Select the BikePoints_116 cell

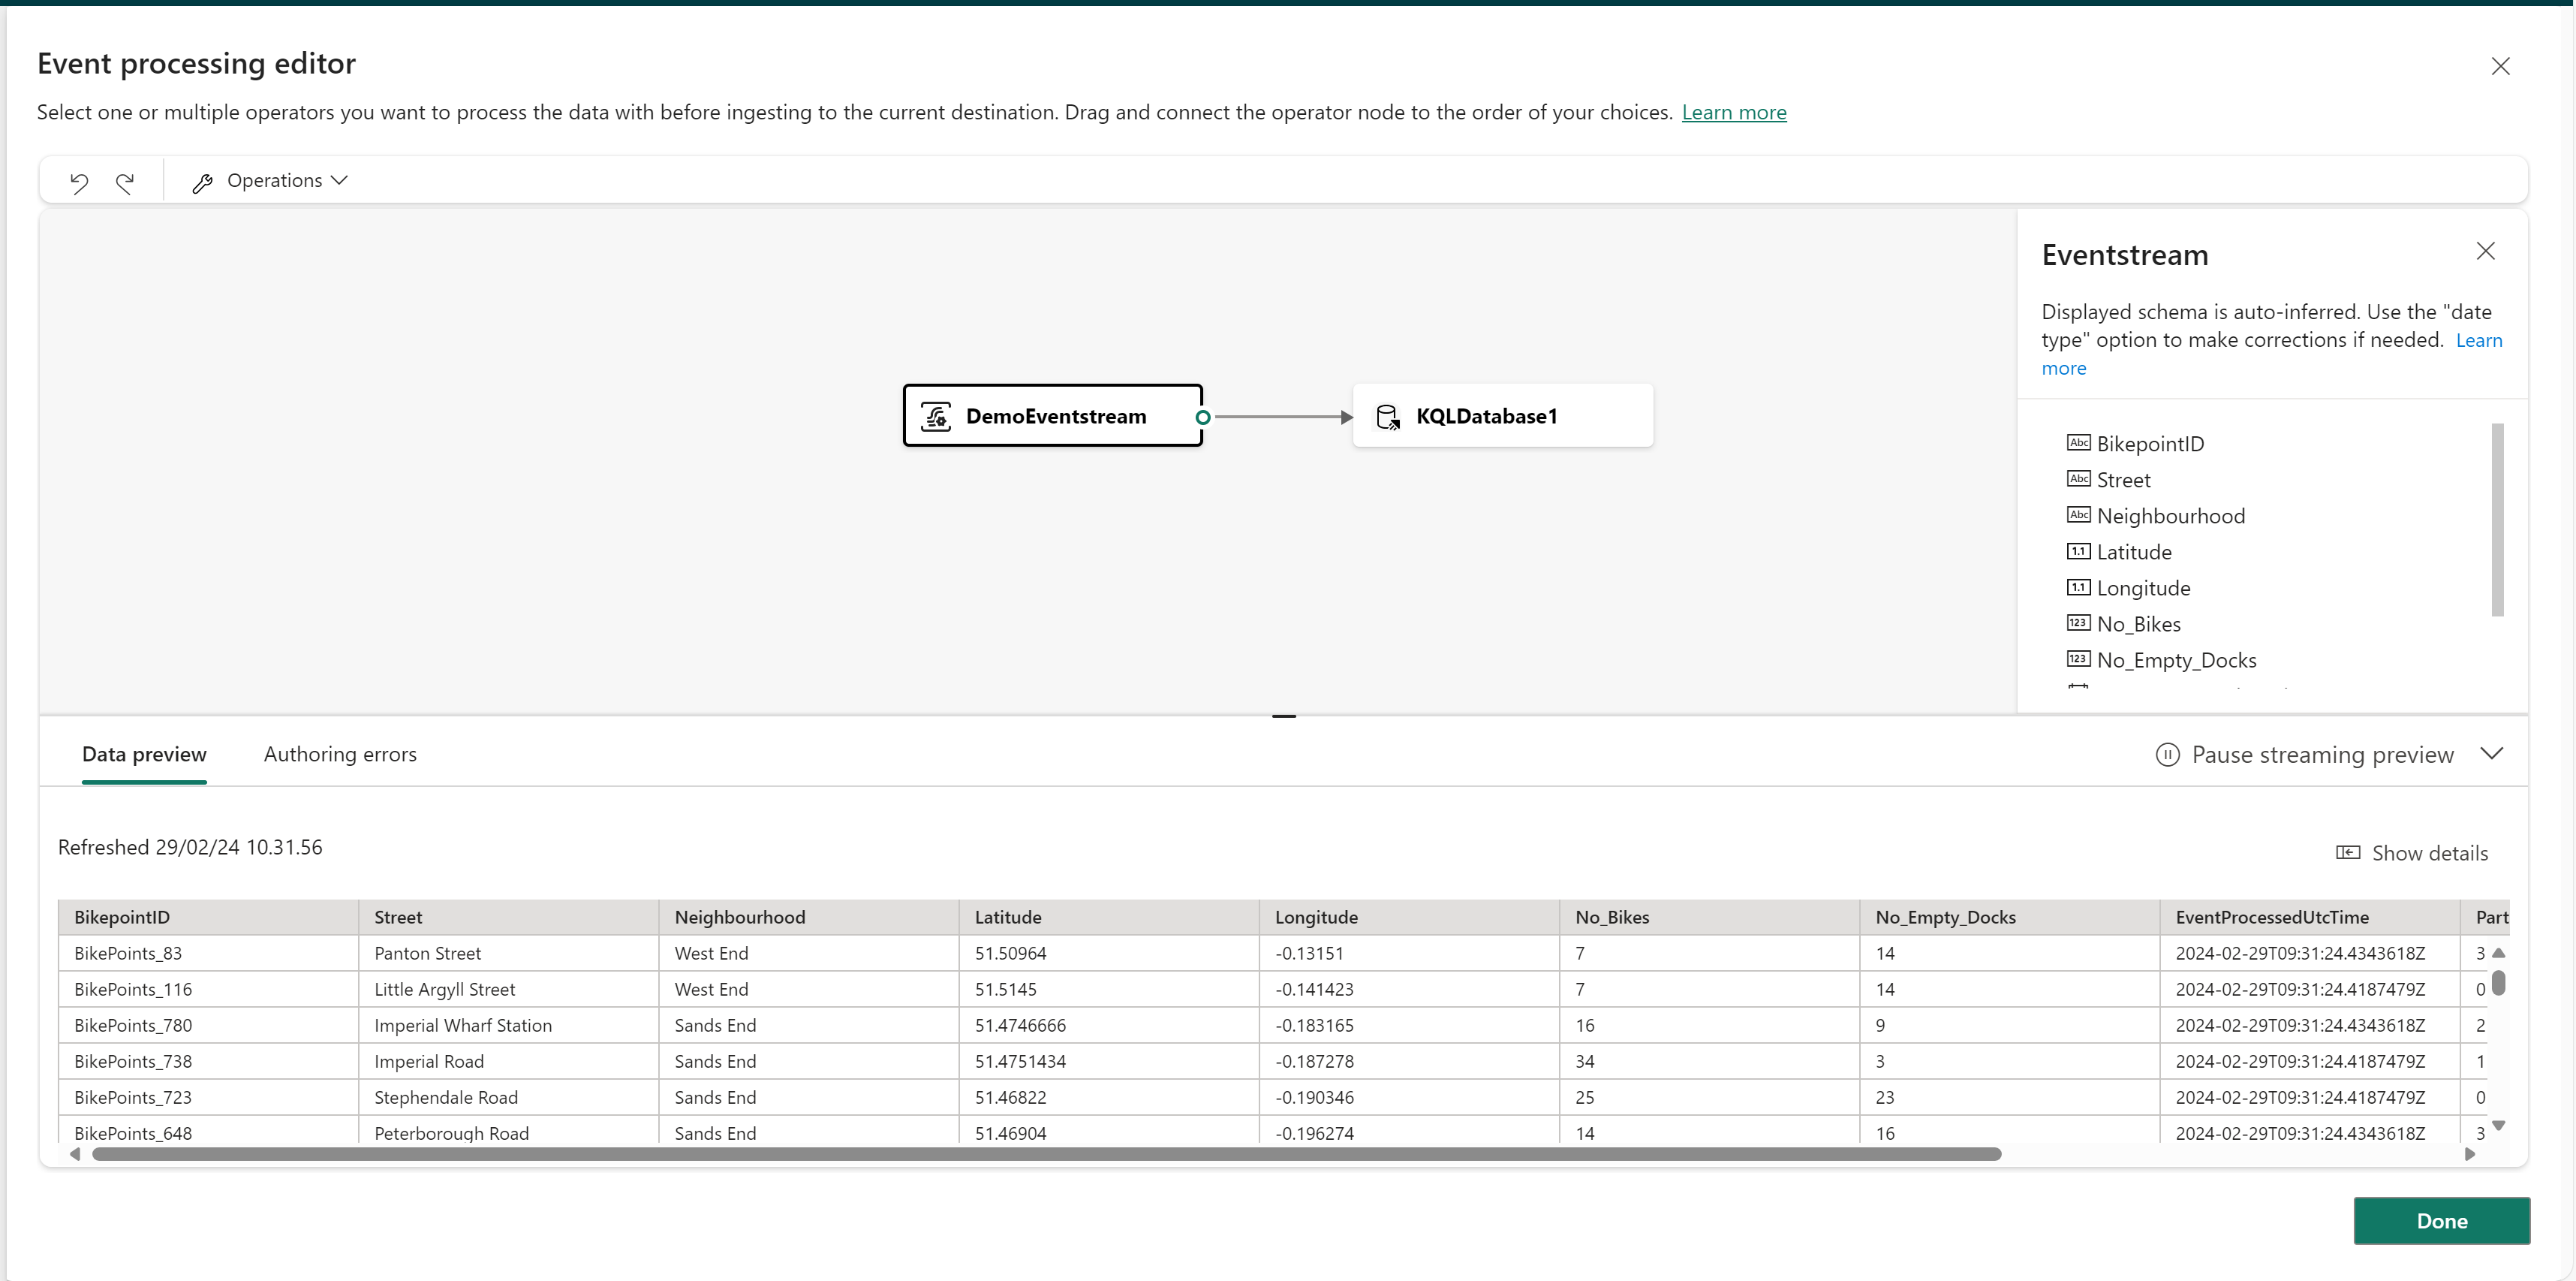[208, 989]
